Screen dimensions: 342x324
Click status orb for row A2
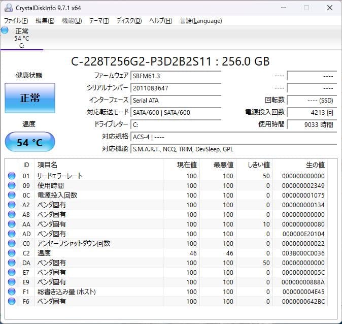12,205
